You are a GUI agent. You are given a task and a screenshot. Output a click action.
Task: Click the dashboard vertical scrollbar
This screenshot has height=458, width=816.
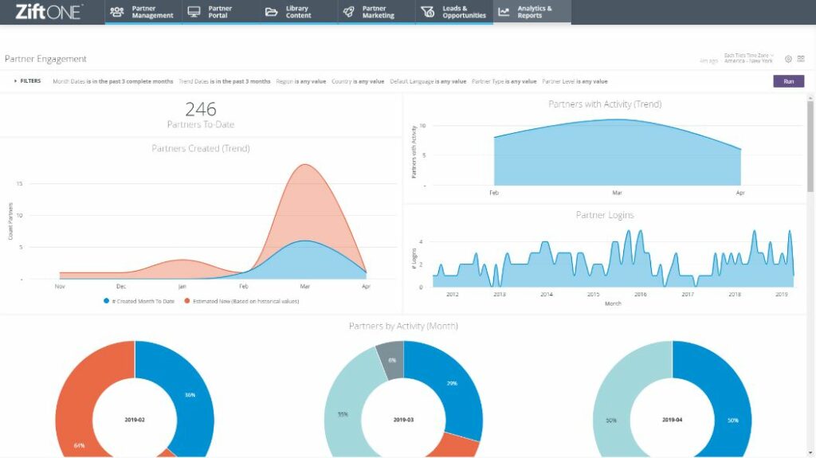[810, 146]
